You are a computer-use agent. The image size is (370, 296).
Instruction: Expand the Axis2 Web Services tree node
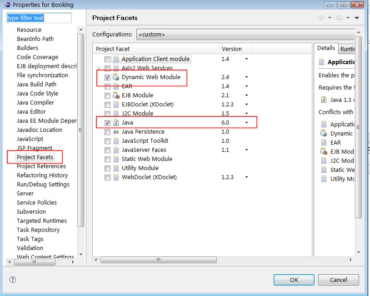99,68
